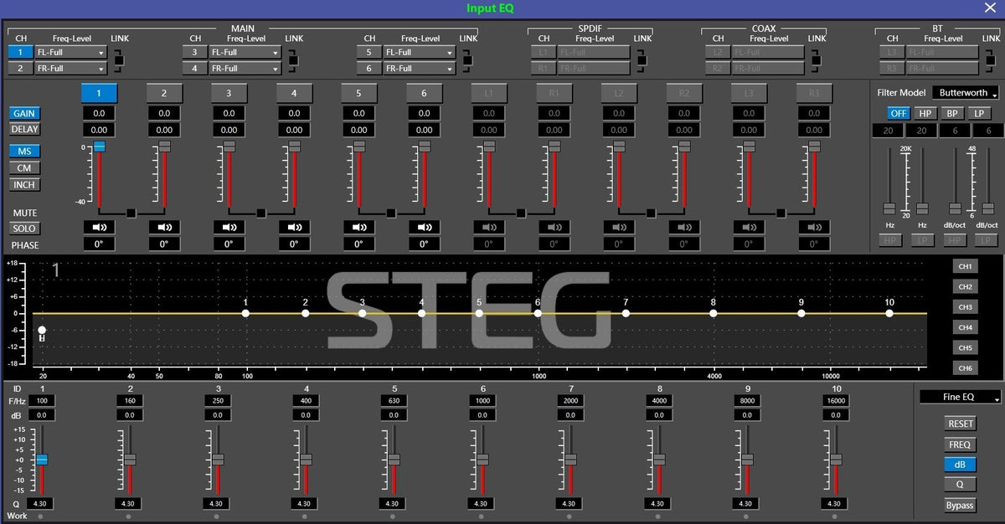Close the Input EQ window
The image size is (1005, 524).
coord(990,8)
